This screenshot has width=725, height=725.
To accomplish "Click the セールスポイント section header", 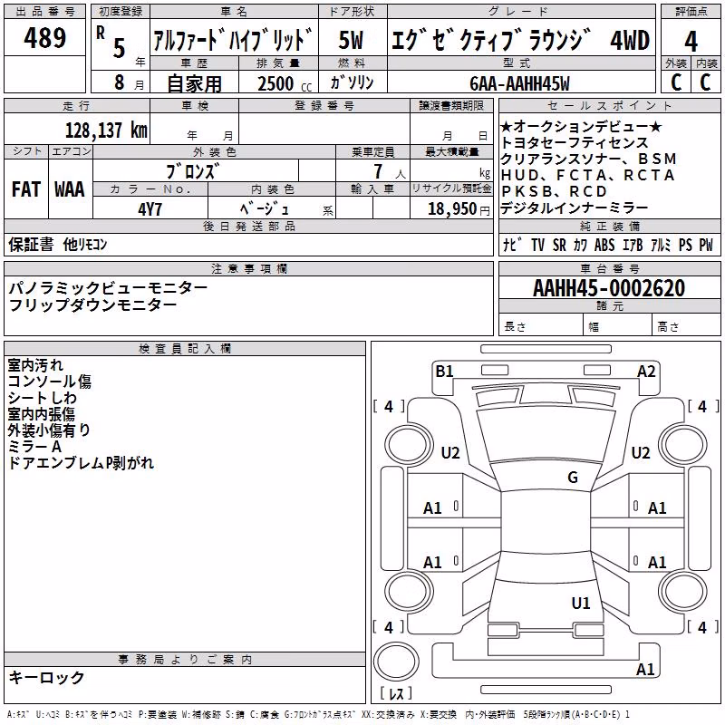I will click(x=609, y=105).
